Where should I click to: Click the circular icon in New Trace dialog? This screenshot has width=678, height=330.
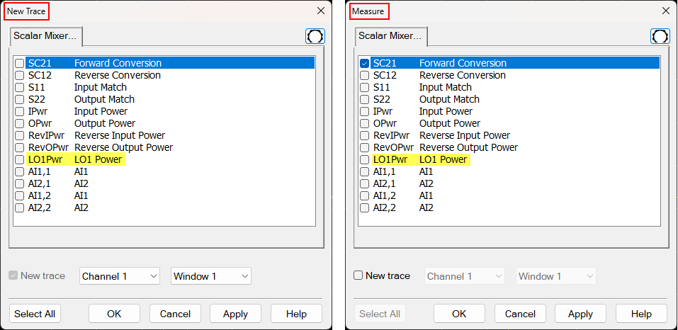click(x=315, y=36)
